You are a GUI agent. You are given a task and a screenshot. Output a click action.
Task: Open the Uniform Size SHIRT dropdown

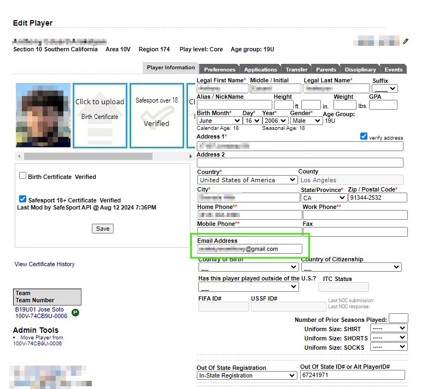tap(388, 328)
